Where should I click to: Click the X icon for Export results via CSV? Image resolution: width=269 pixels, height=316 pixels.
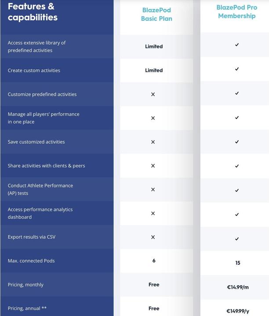[153, 237]
